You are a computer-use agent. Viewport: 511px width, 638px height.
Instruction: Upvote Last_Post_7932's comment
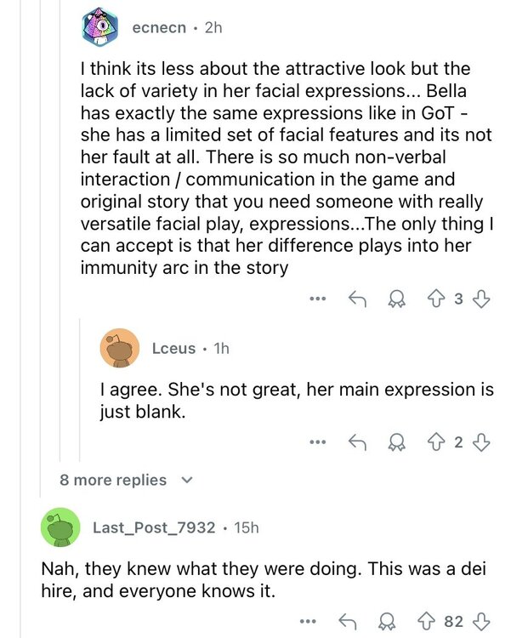[x=426, y=622]
